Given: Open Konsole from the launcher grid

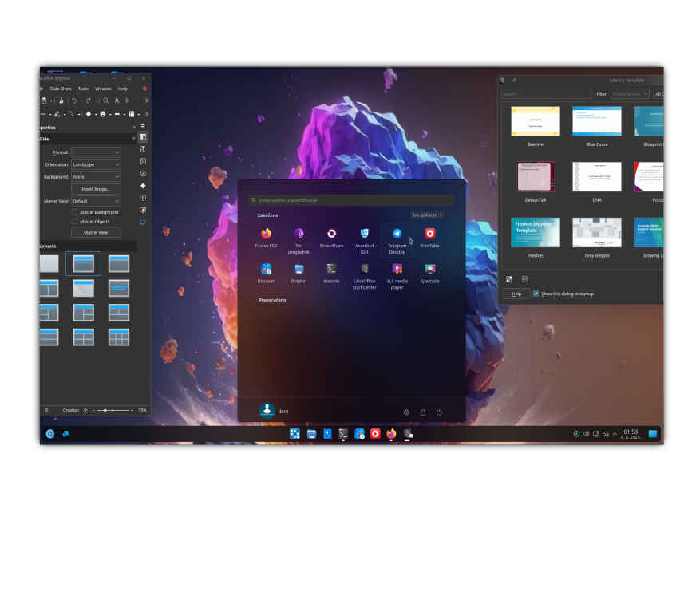Looking at the screenshot, I should (331, 273).
